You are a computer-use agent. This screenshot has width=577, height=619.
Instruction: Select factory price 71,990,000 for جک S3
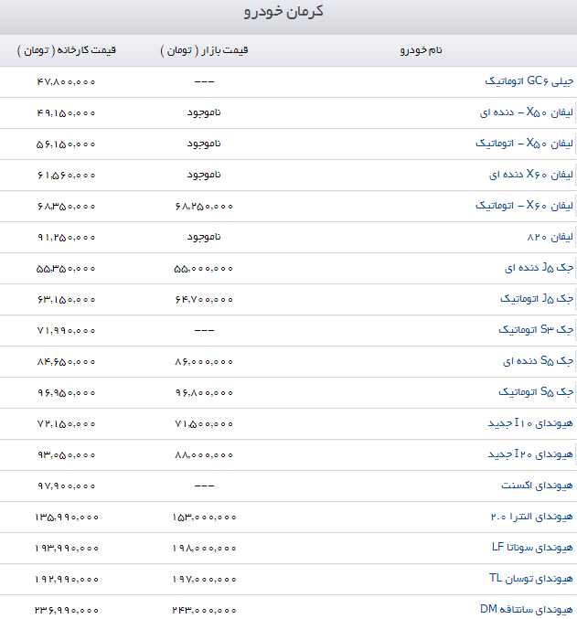pyautogui.click(x=67, y=331)
